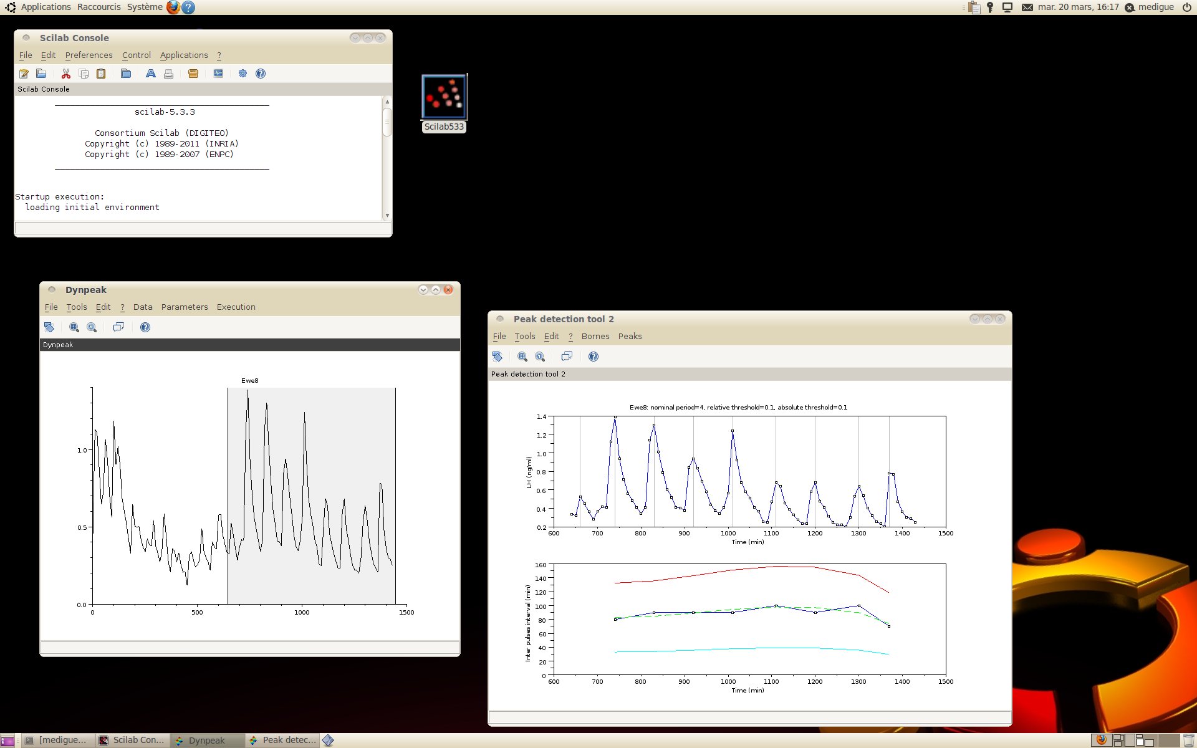This screenshot has width=1197, height=748.
Task: Open the Raccourcis panel menu
Action: pos(99,7)
